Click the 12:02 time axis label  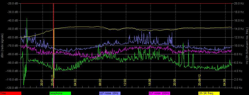point(125,83)
